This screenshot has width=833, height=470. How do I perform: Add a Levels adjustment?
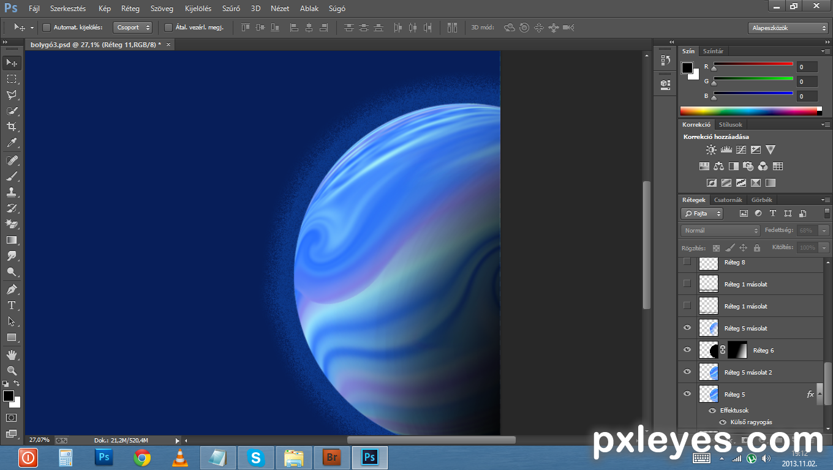[726, 149]
